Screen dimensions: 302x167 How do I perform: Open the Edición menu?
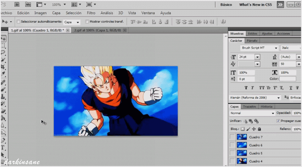23,13
